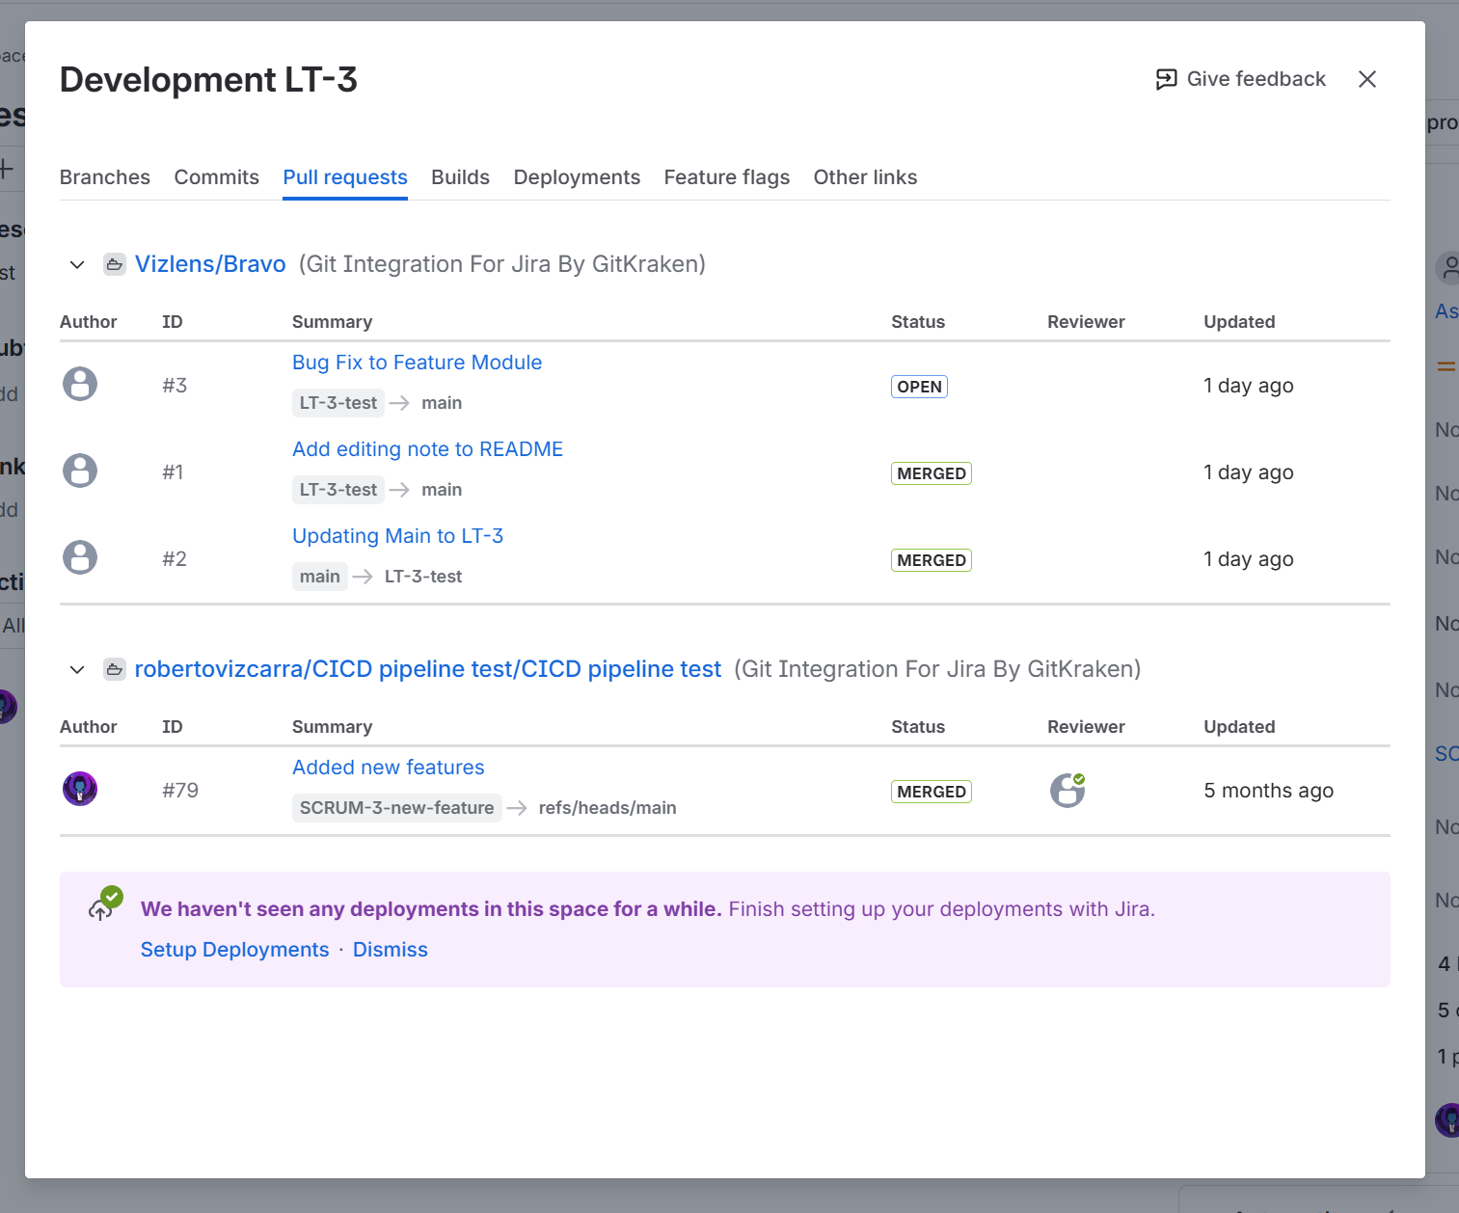Viewport: 1459px width, 1213px height.
Task: Open the Vizlens/Bravo repository link
Action: tap(210, 264)
